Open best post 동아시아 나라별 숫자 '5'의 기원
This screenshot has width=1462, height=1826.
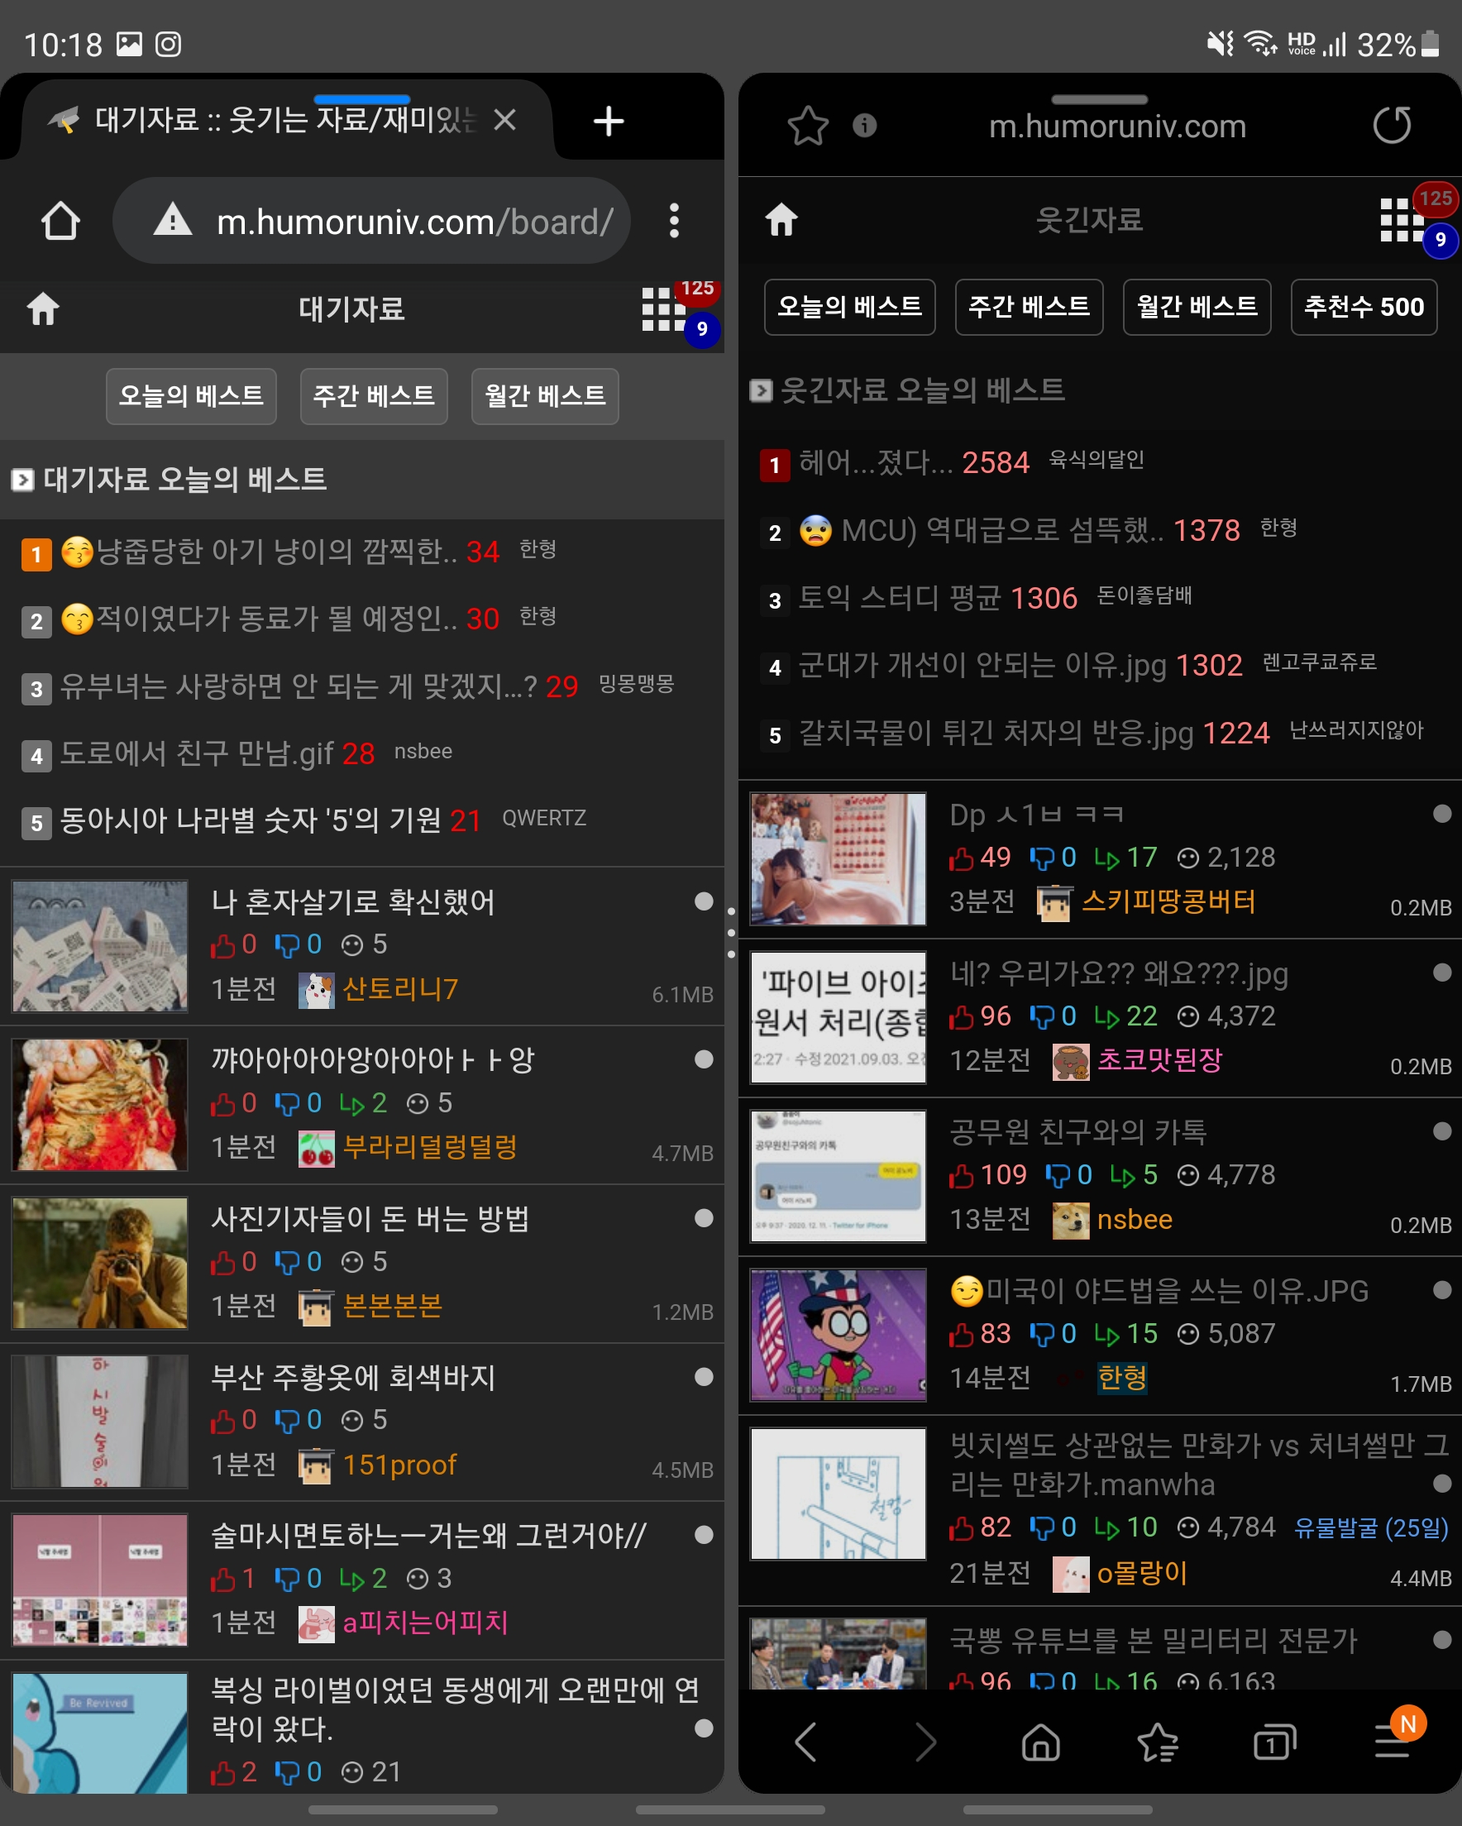[x=251, y=820]
